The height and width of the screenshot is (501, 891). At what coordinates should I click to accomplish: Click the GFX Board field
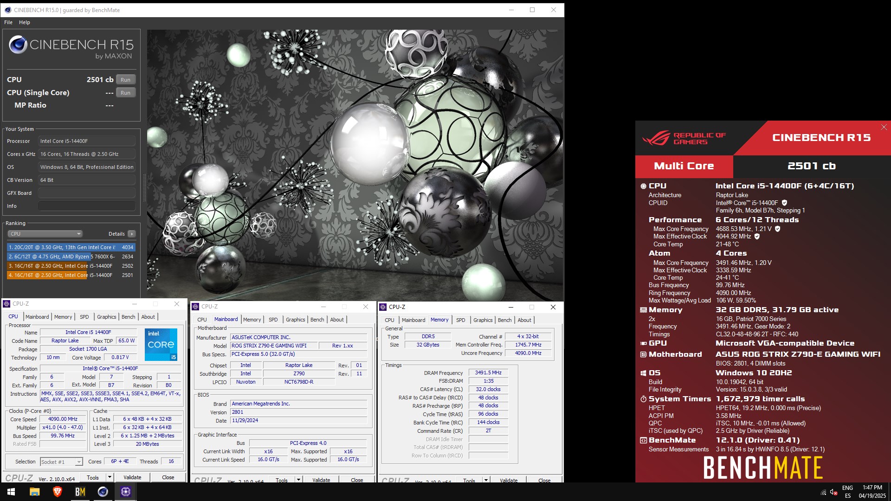[x=87, y=193]
